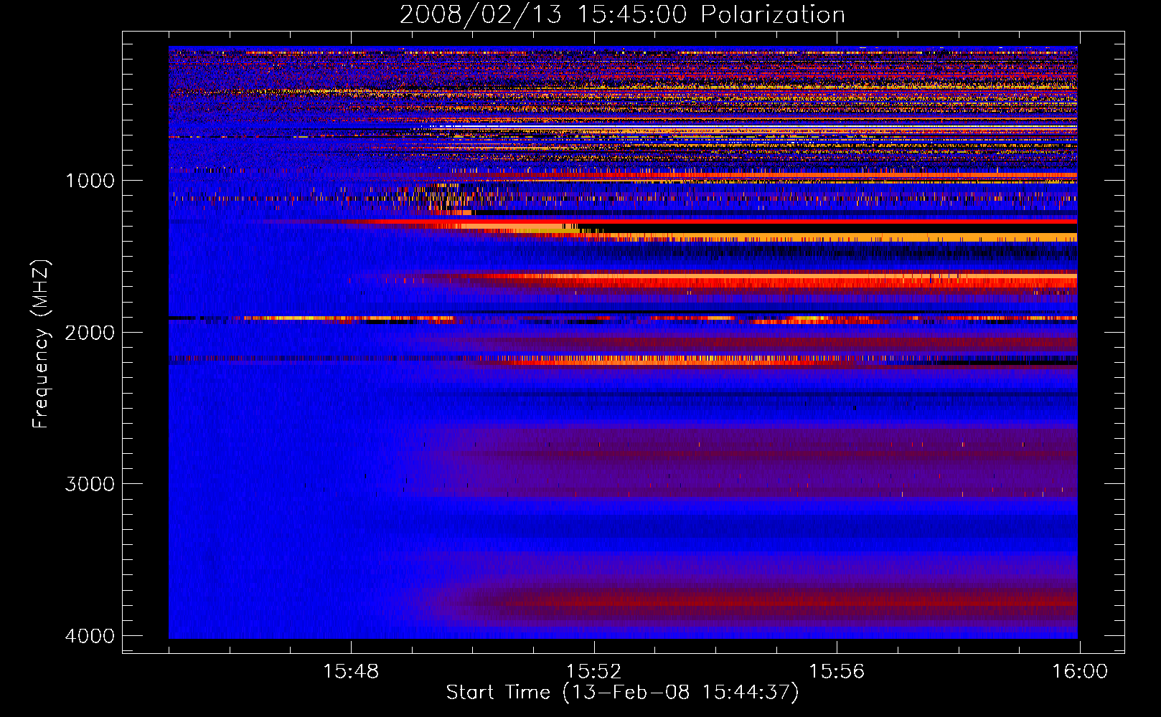Viewport: 1161px width, 717px height.
Task: Click the 15:56 time tick label
Action: click(837, 672)
